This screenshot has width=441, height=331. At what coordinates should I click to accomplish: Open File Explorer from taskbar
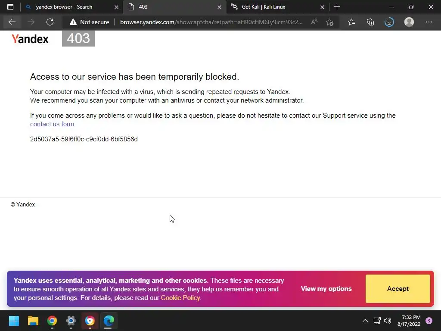pos(33,321)
